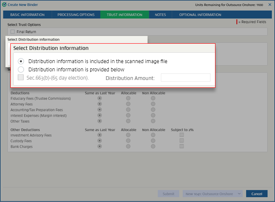
Task: Tick the Sec.663(b) 65 day election checkbox
Action: pyautogui.click(x=21, y=78)
